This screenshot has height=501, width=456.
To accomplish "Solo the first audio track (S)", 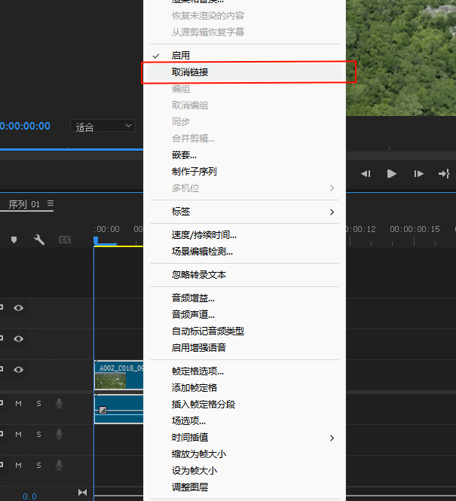I will coord(38,404).
